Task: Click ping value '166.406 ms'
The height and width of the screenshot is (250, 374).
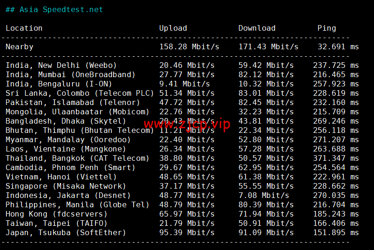Action: (336, 223)
